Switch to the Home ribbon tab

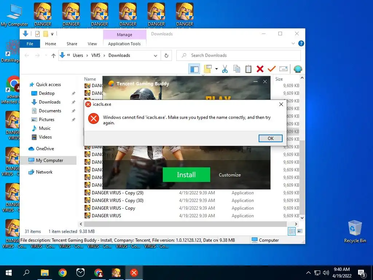tap(50, 44)
